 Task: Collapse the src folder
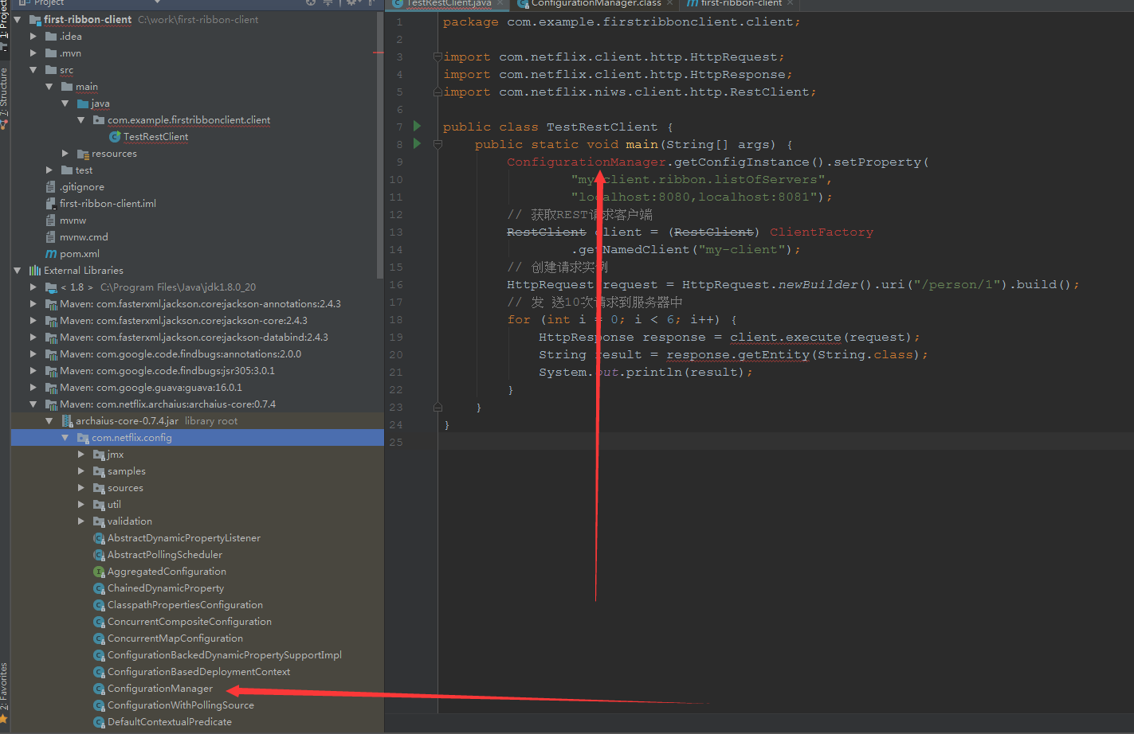pyautogui.click(x=33, y=70)
